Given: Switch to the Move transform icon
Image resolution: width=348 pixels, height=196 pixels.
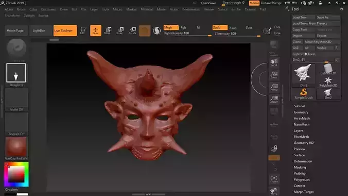Looking at the screenshot, I should (x=108, y=30).
